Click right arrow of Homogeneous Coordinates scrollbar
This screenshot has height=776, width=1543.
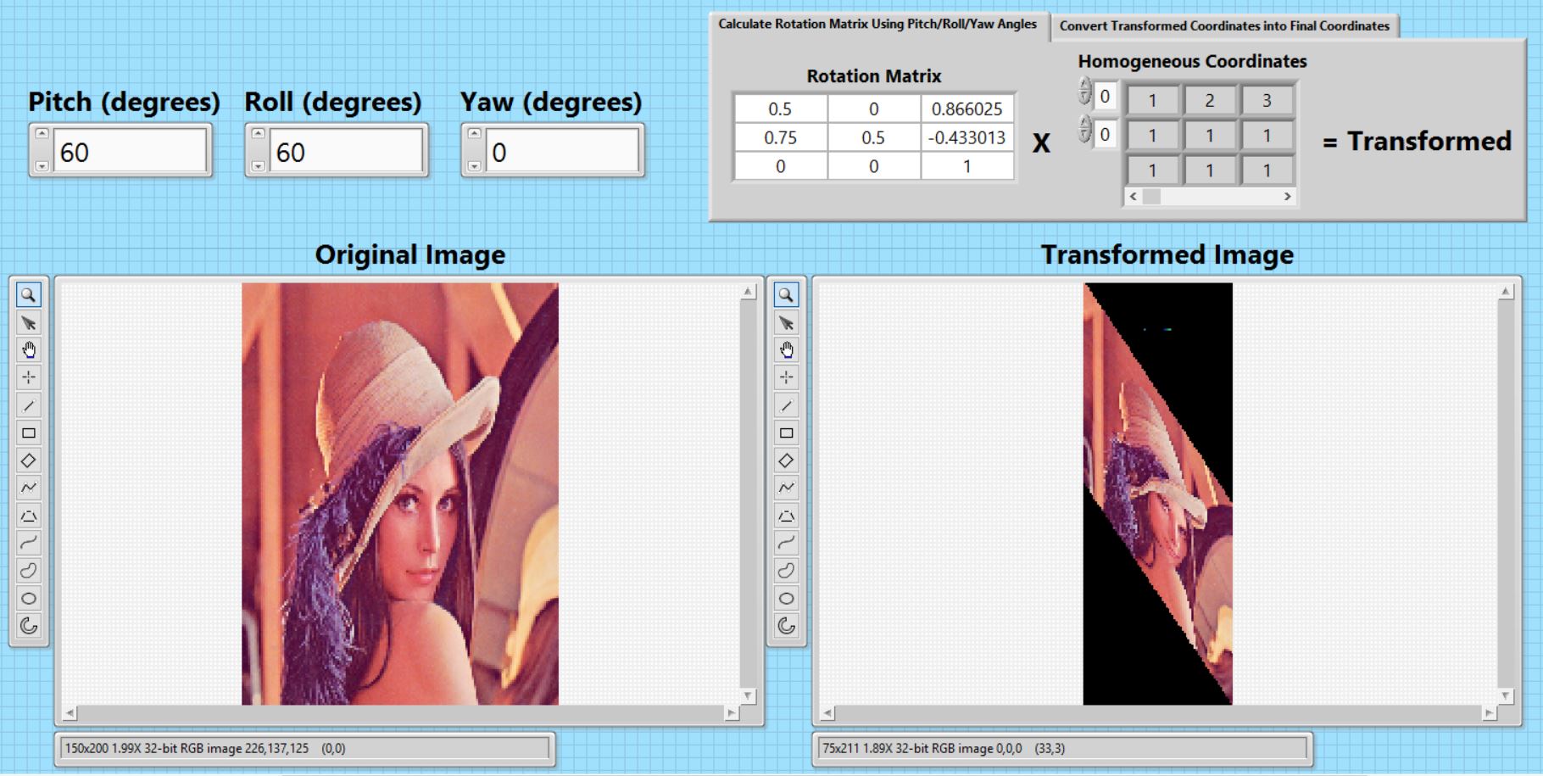[x=1287, y=196]
